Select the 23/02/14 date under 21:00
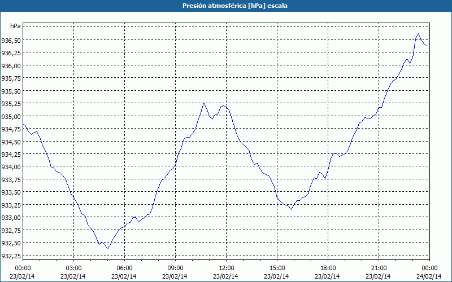The width and height of the screenshot is (452, 282). (x=378, y=276)
